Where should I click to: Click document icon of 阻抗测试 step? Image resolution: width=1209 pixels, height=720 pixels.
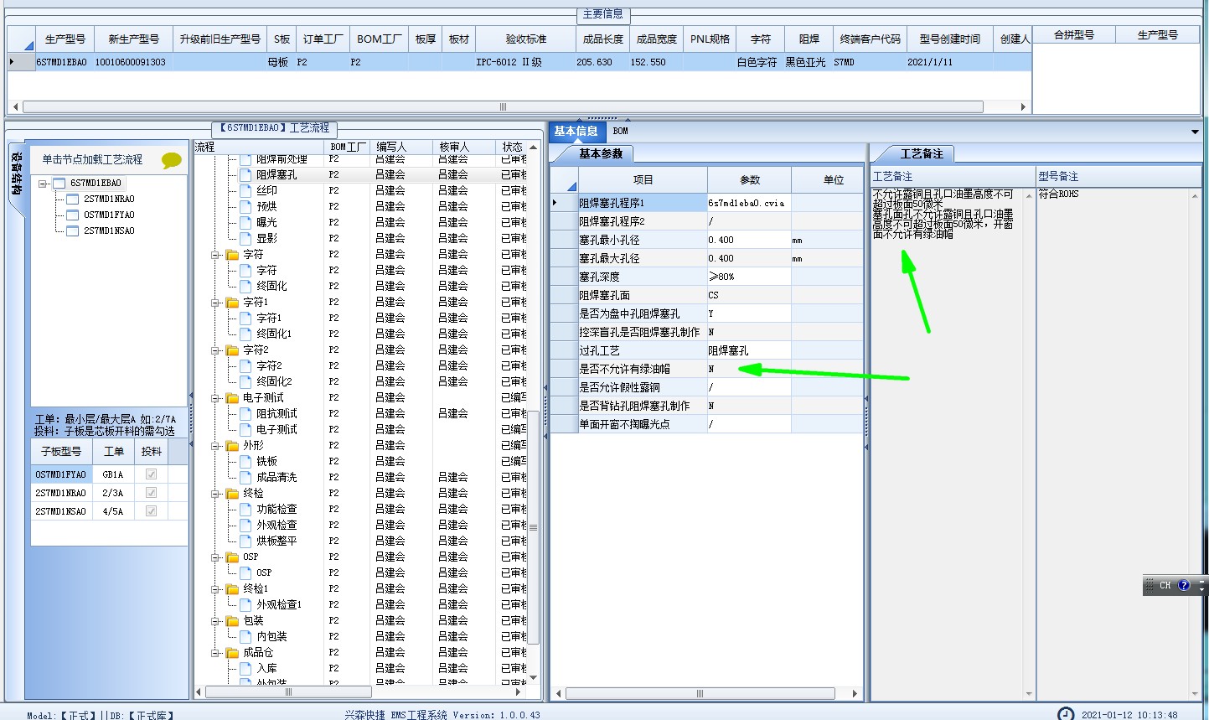(x=246, y=414)
